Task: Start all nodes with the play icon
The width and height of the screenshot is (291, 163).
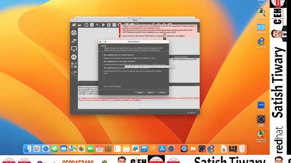Action: pyautogui.click(x=103, y=25)
